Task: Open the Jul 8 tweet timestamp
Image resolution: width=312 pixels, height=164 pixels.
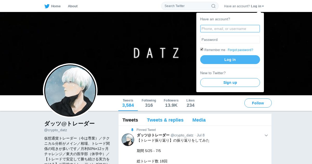Action: pos(201,135)
